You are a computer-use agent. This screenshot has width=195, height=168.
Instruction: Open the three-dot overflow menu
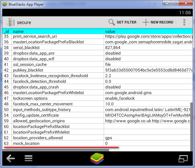pos(184,22)
